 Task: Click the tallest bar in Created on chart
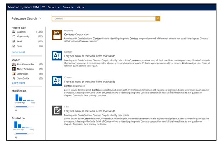point(16,124)
